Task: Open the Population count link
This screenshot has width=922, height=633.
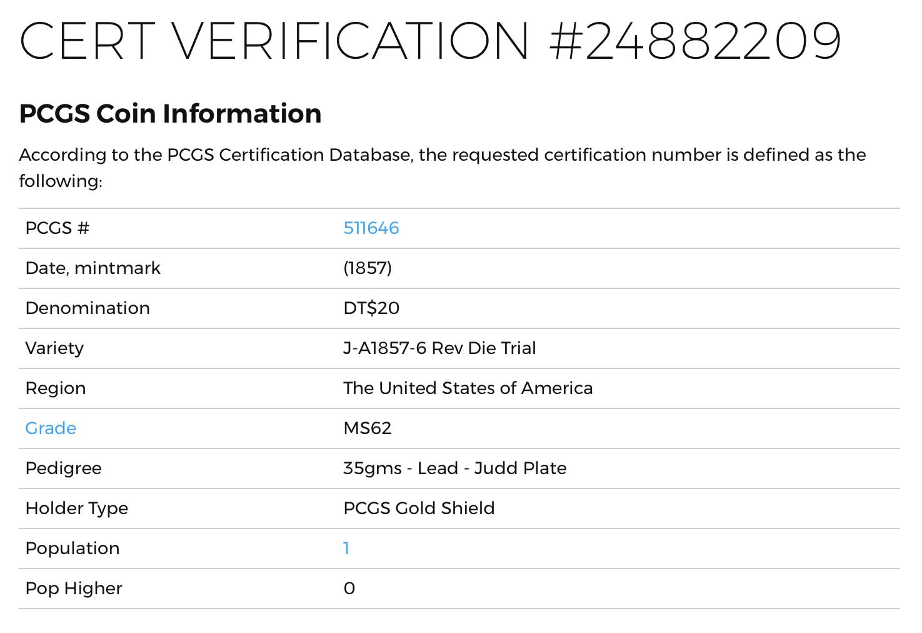Action: (x=346, y=549)
